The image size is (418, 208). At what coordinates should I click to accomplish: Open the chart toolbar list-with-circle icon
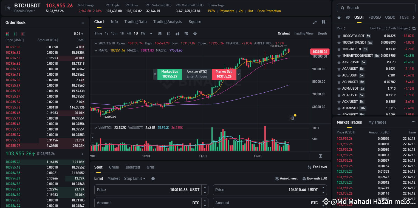[186, 34]
